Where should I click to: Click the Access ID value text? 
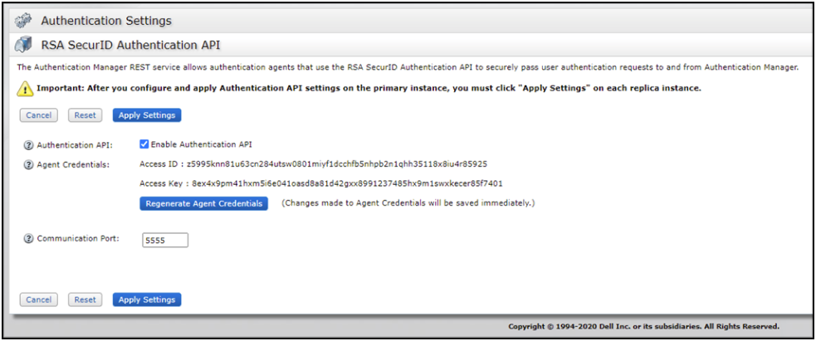(337, 164)
